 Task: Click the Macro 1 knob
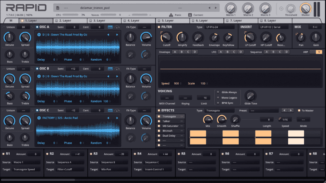click(x=230, y=9)
